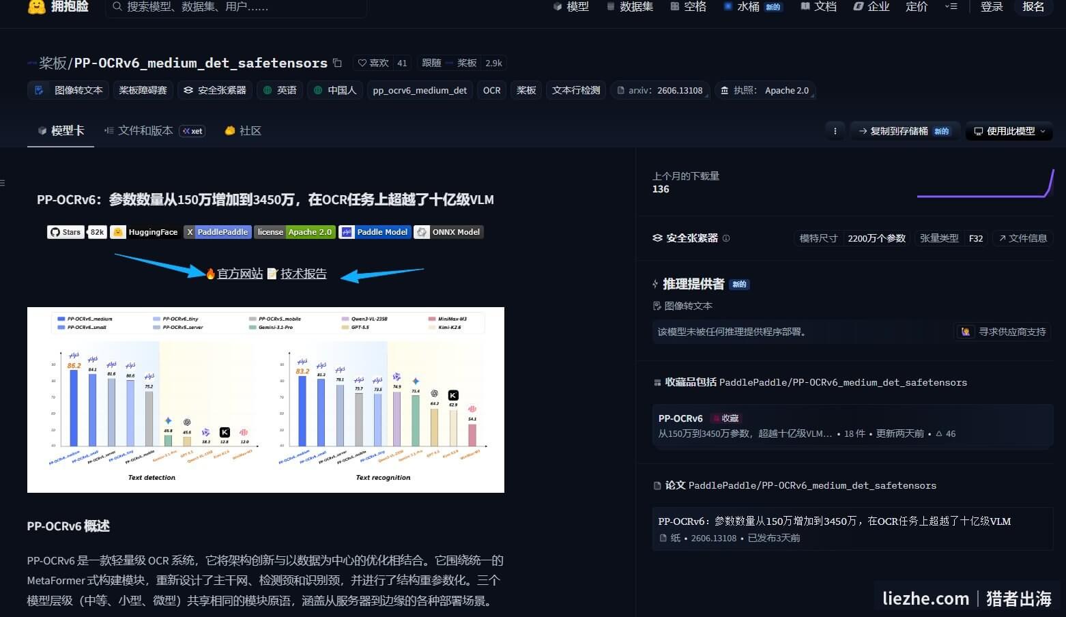This screenshot has height=617, width=1066.
Task: Open the Paddle Model badge
Action: pyautogui.click(x=375, y=232)
